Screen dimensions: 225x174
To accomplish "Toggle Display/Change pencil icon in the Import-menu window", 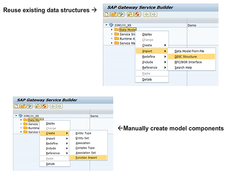I will 121,14.
